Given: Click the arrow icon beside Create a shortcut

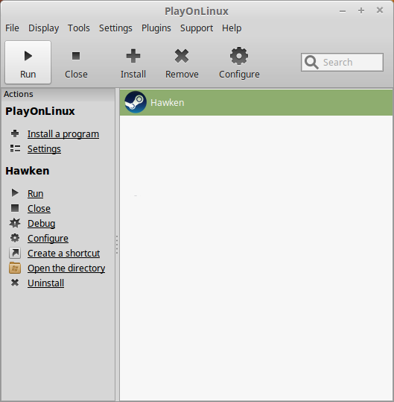Looking at the screenshot, I should point(15,253).
